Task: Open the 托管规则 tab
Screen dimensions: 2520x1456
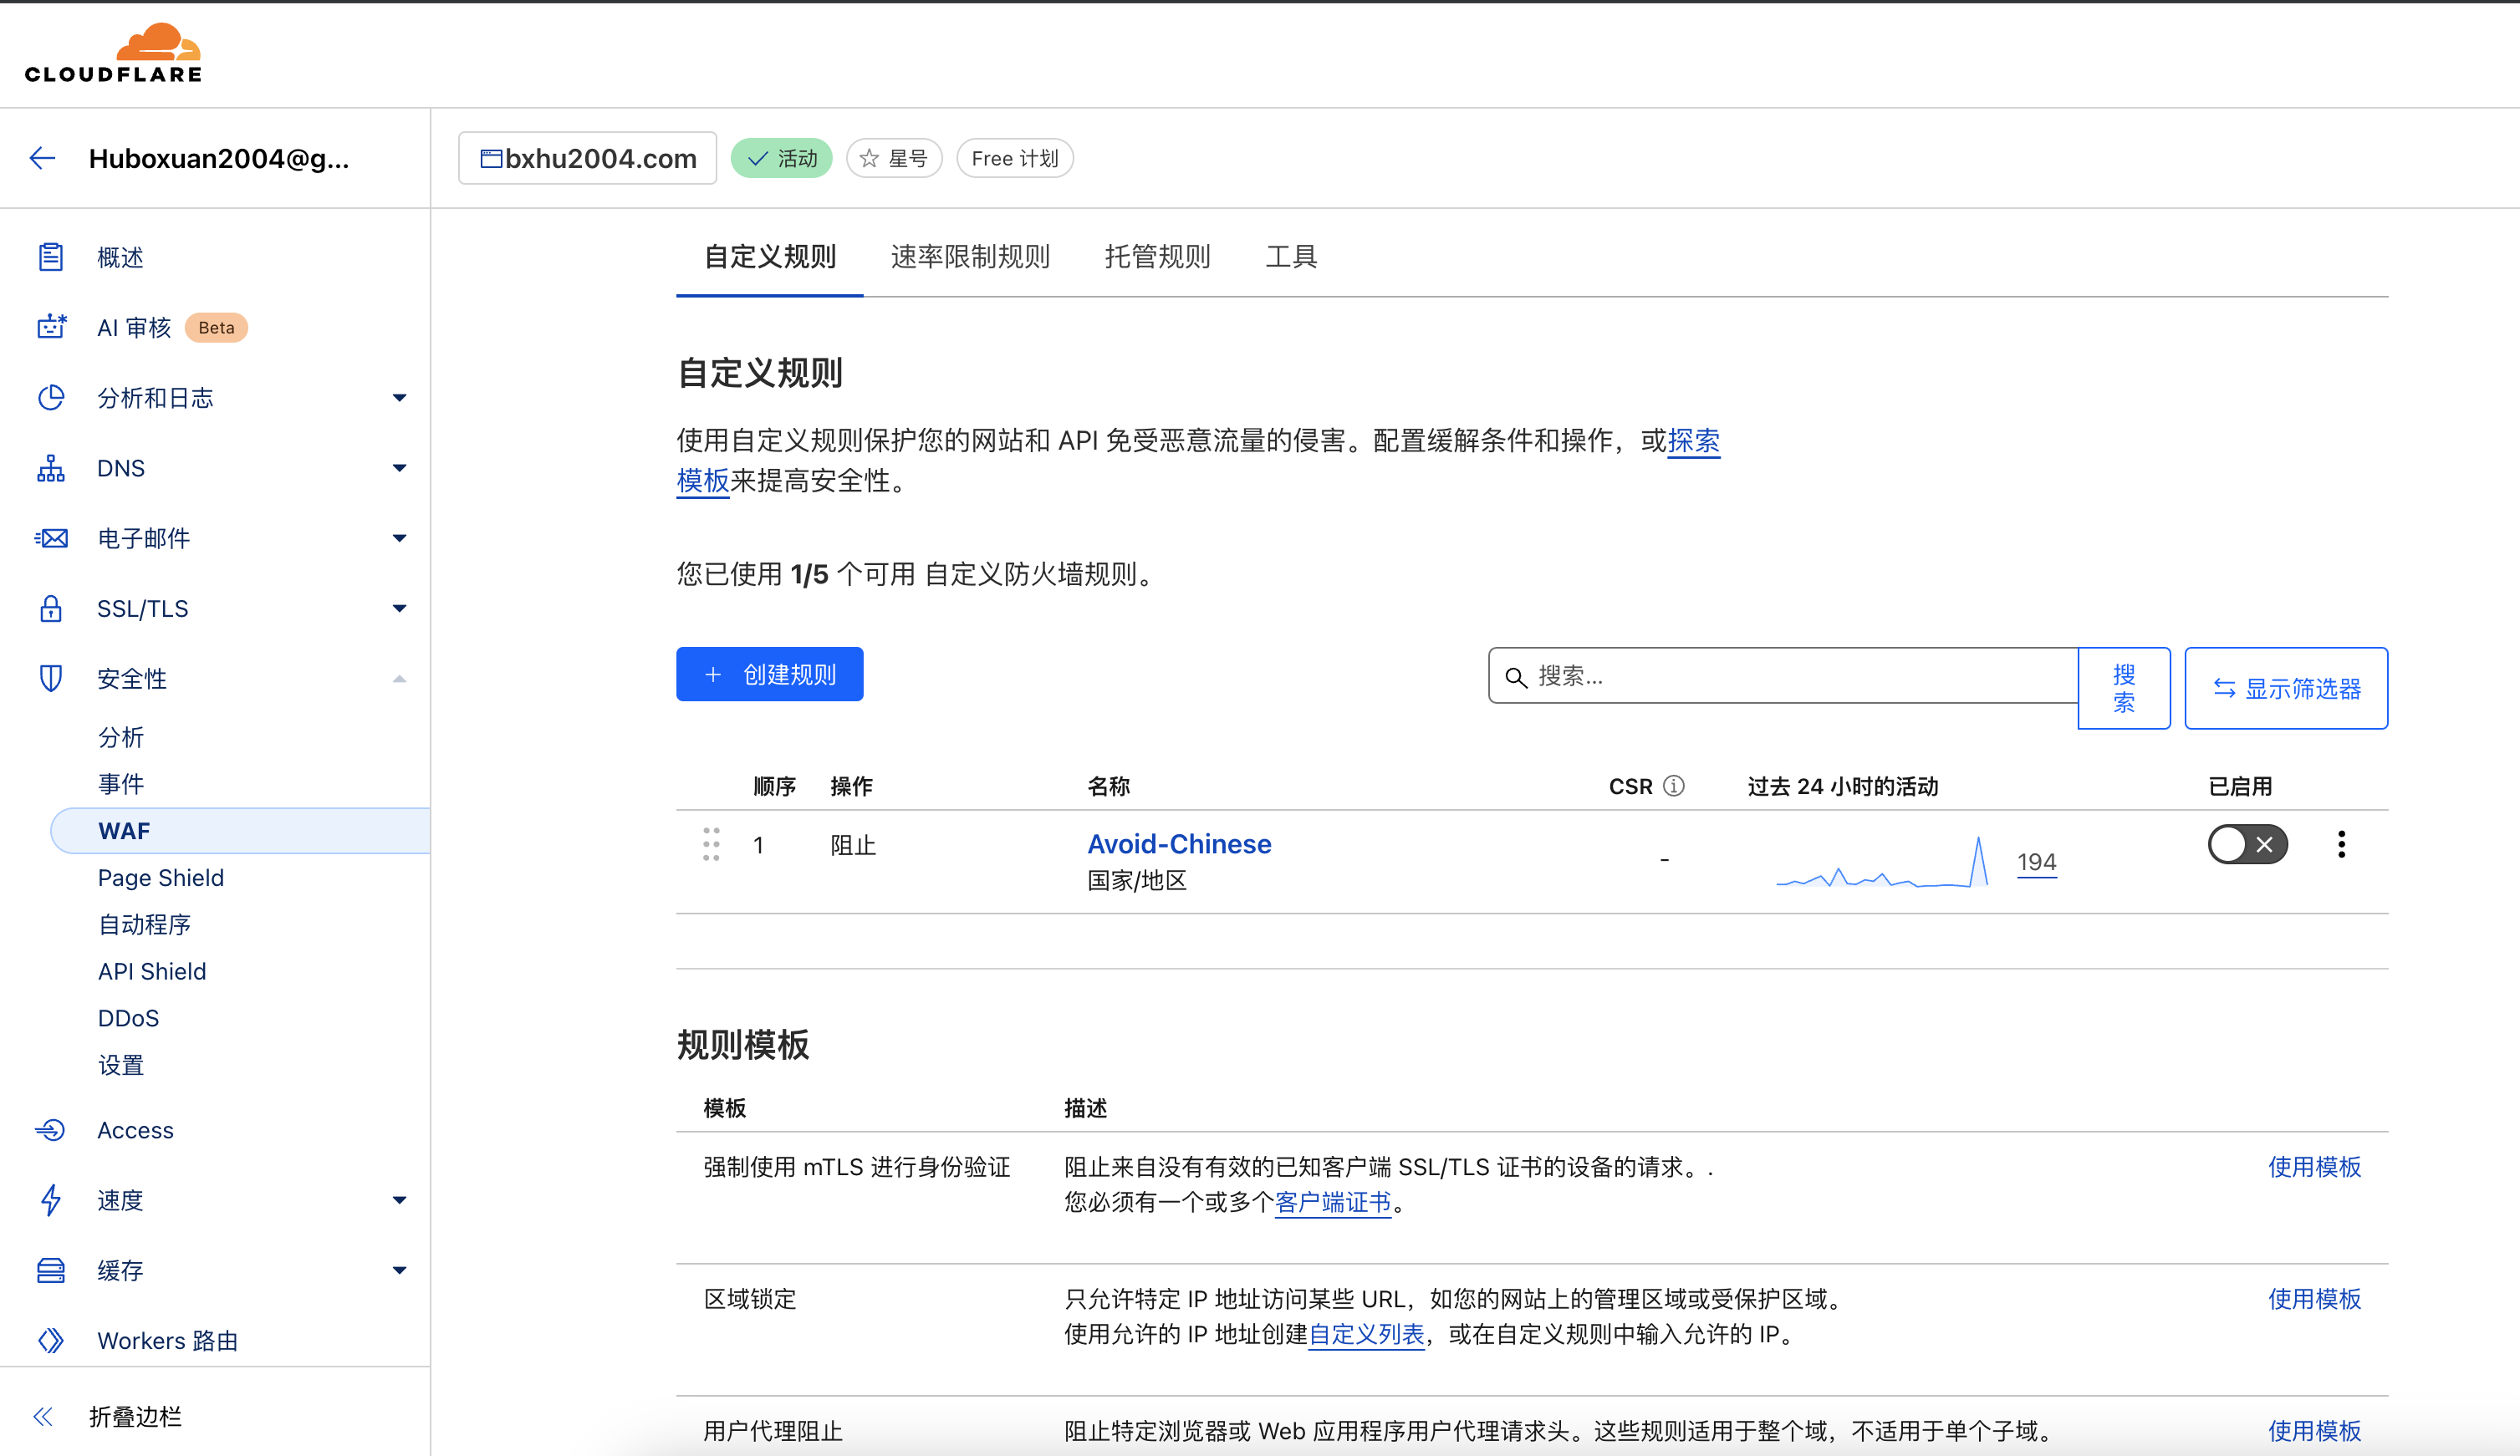Action: (1157, 257)
